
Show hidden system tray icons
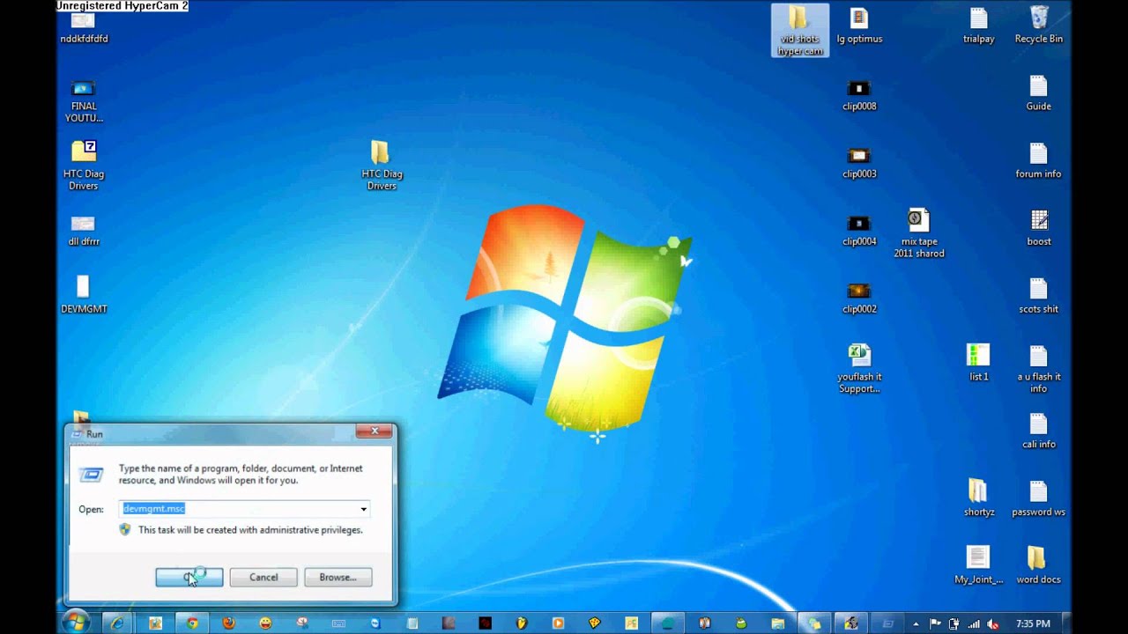[x=916, y=623]
